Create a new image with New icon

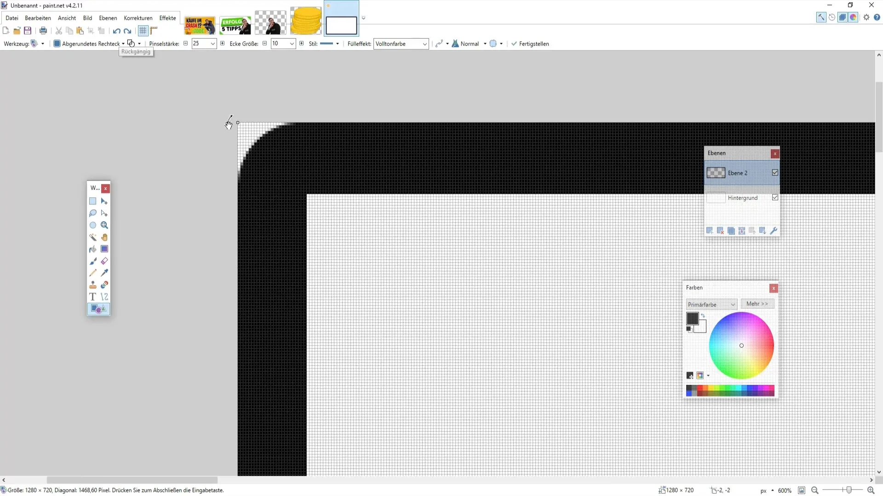point(6,31)
